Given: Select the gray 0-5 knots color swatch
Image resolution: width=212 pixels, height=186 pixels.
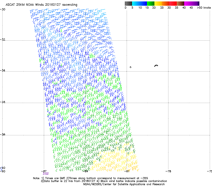Looking at the screenshot, I should click(x=128, y=3).
